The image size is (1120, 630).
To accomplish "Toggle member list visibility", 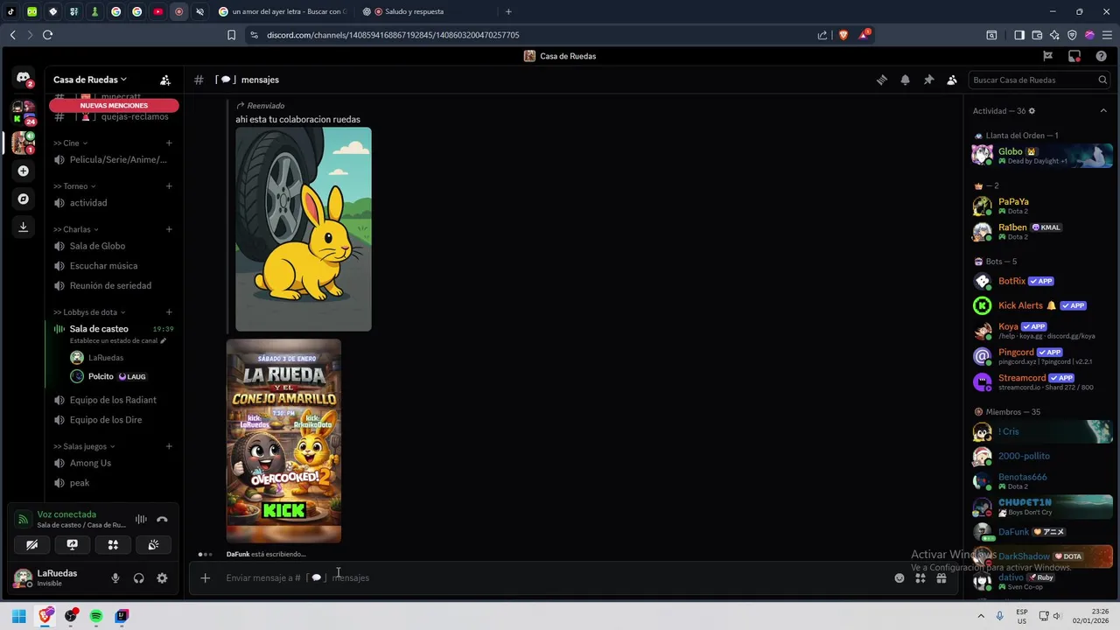I will (x=952, y=80).
